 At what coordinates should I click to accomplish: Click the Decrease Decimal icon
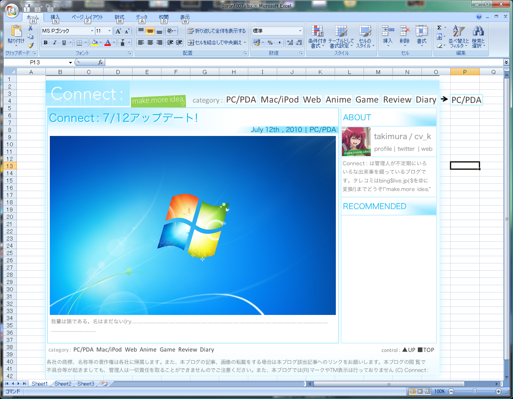click(299, 43)
